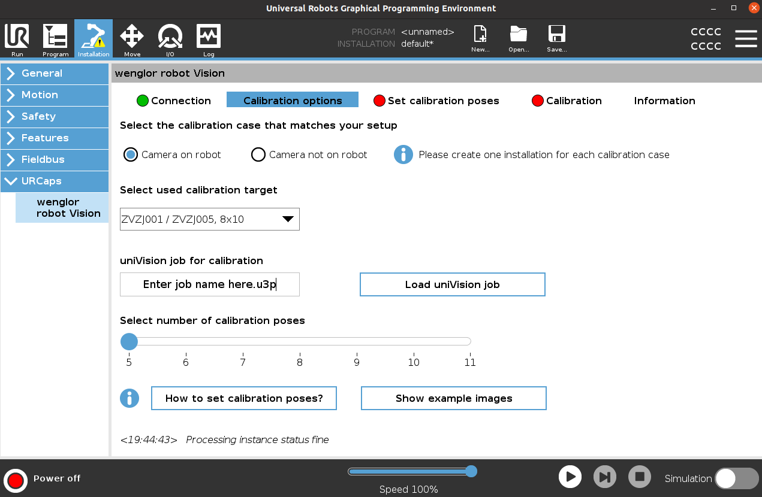Click the Stop program button
This screenshot has height=497, width=762.
tap(640, 477)
